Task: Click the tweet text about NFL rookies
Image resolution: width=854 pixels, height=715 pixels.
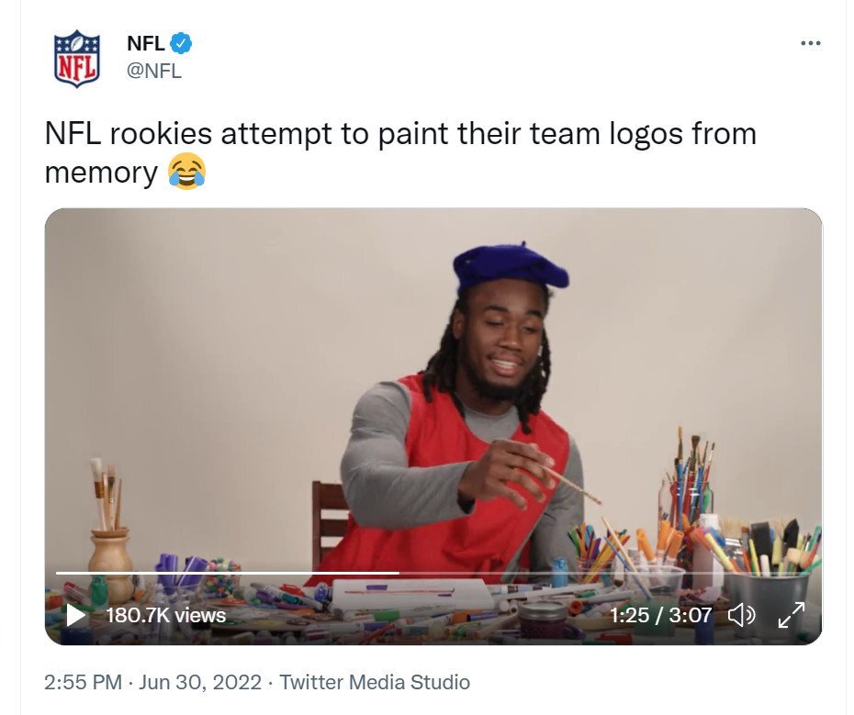Action: 400,153
